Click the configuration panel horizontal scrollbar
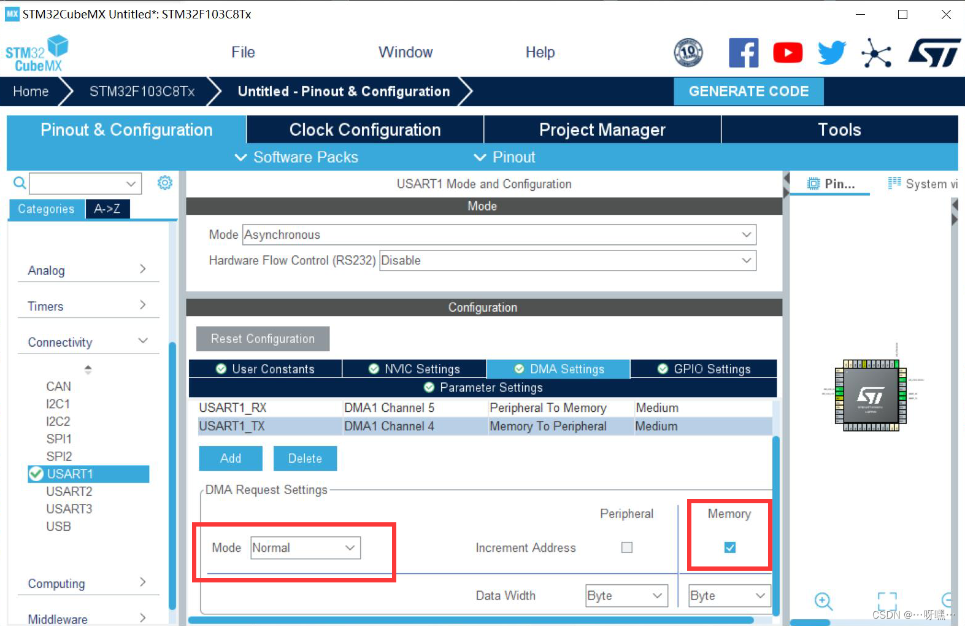 point(471,620)
